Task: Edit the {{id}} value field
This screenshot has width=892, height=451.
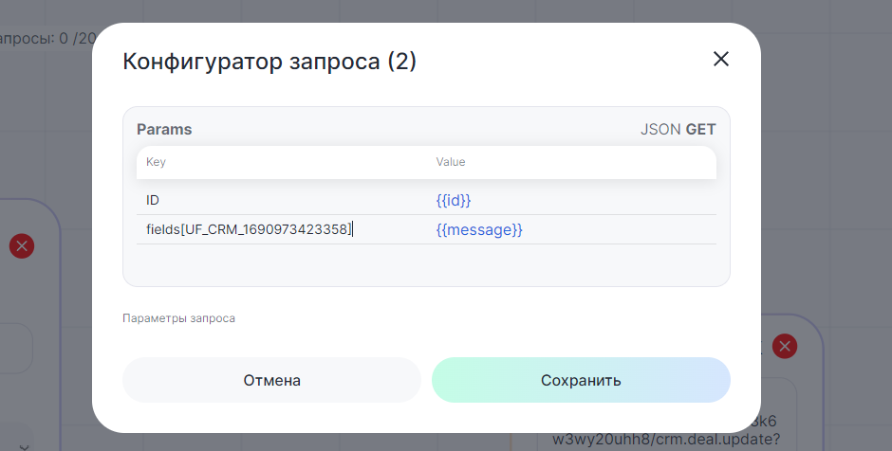Action: click(569, 201)
